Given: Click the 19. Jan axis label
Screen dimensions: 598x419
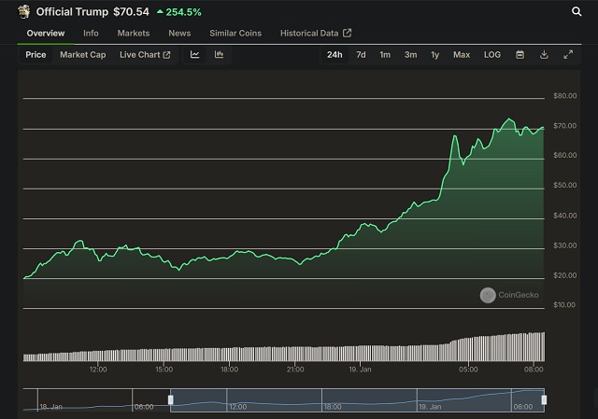Looking at the screenshot, I should pyautogui.click(x=360, y=370).
